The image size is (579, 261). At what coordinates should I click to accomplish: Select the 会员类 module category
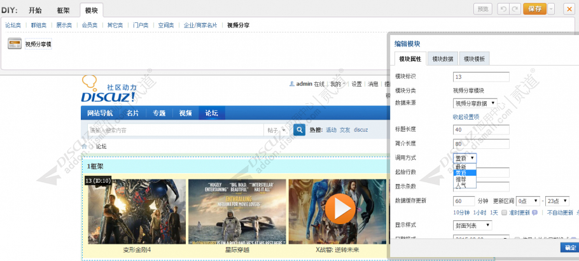pyautogui.click(x=89, y=25)
